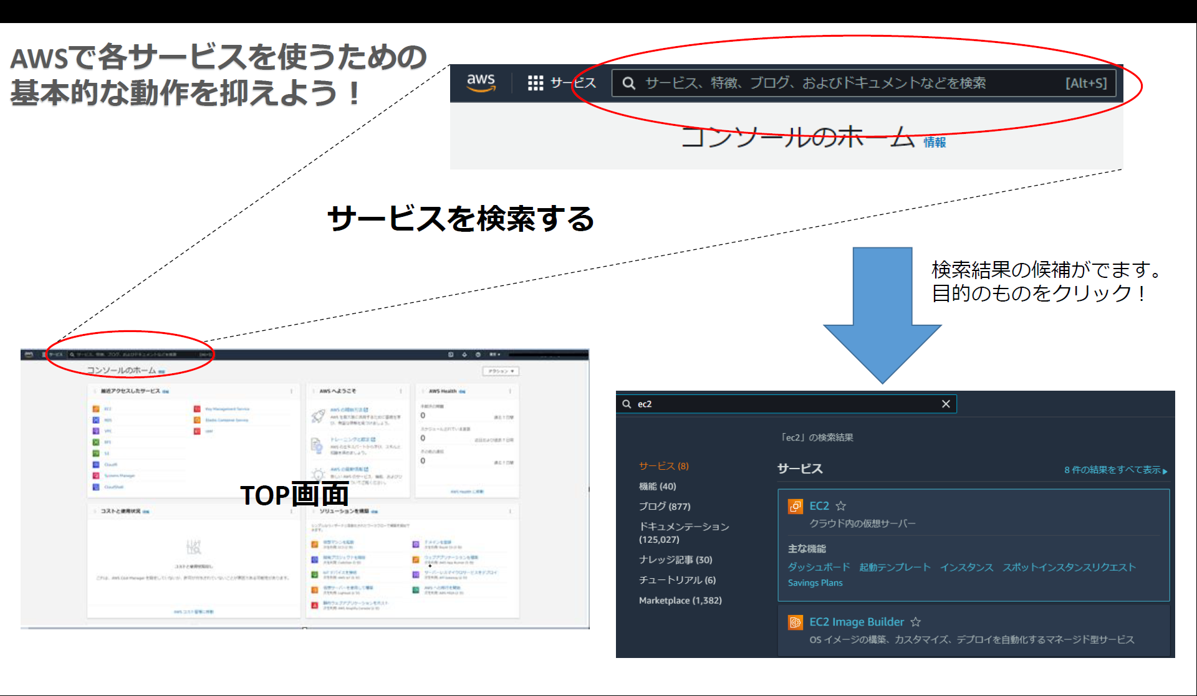Select the ナレッジ記事 (30) result category

(x=675, y=560)
